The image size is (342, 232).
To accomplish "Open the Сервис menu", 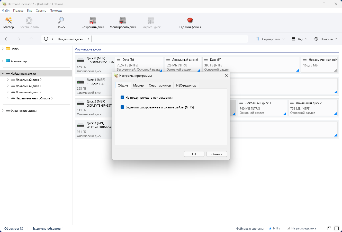I will [x=41, y=11].
